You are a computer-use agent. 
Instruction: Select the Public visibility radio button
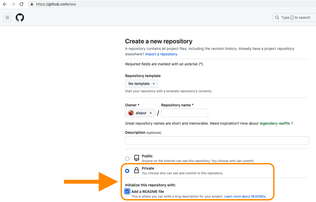click(127, 158)
